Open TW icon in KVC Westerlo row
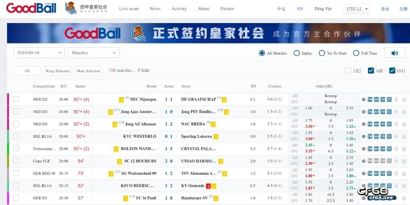The width and height of the screenshot is (410, 205). (370, 136)
